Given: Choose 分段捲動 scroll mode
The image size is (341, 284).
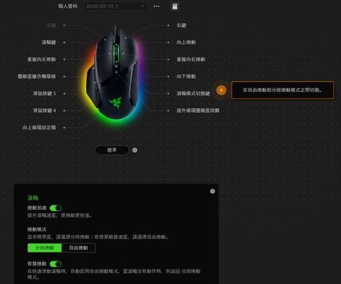Looking at the screenshot, I should (44, 248).
